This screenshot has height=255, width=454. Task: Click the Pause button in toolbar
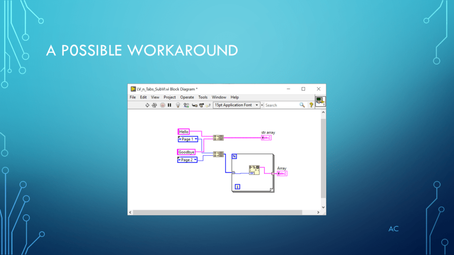pyautogui.click(x=169, y=105)
